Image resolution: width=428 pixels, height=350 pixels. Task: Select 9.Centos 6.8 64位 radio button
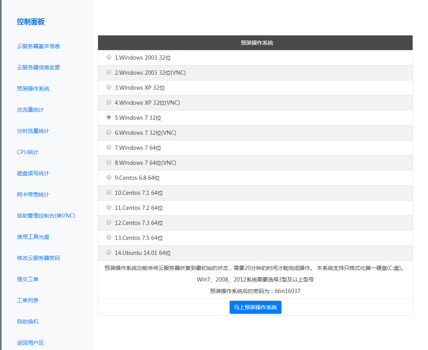109,178
